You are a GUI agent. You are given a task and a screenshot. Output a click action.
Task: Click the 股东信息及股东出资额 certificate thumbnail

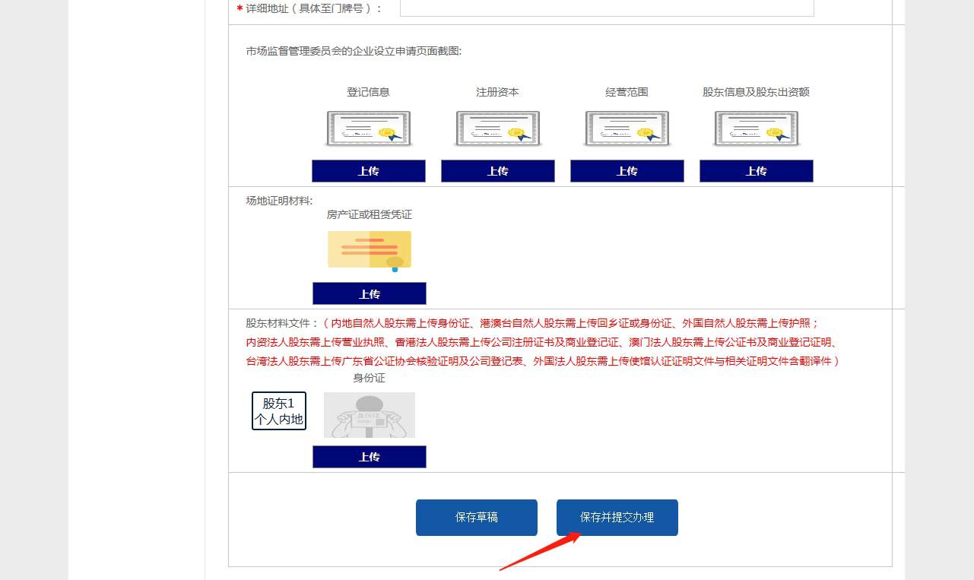(757, 128)
